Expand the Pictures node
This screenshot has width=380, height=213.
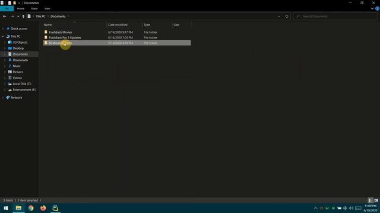5,72
